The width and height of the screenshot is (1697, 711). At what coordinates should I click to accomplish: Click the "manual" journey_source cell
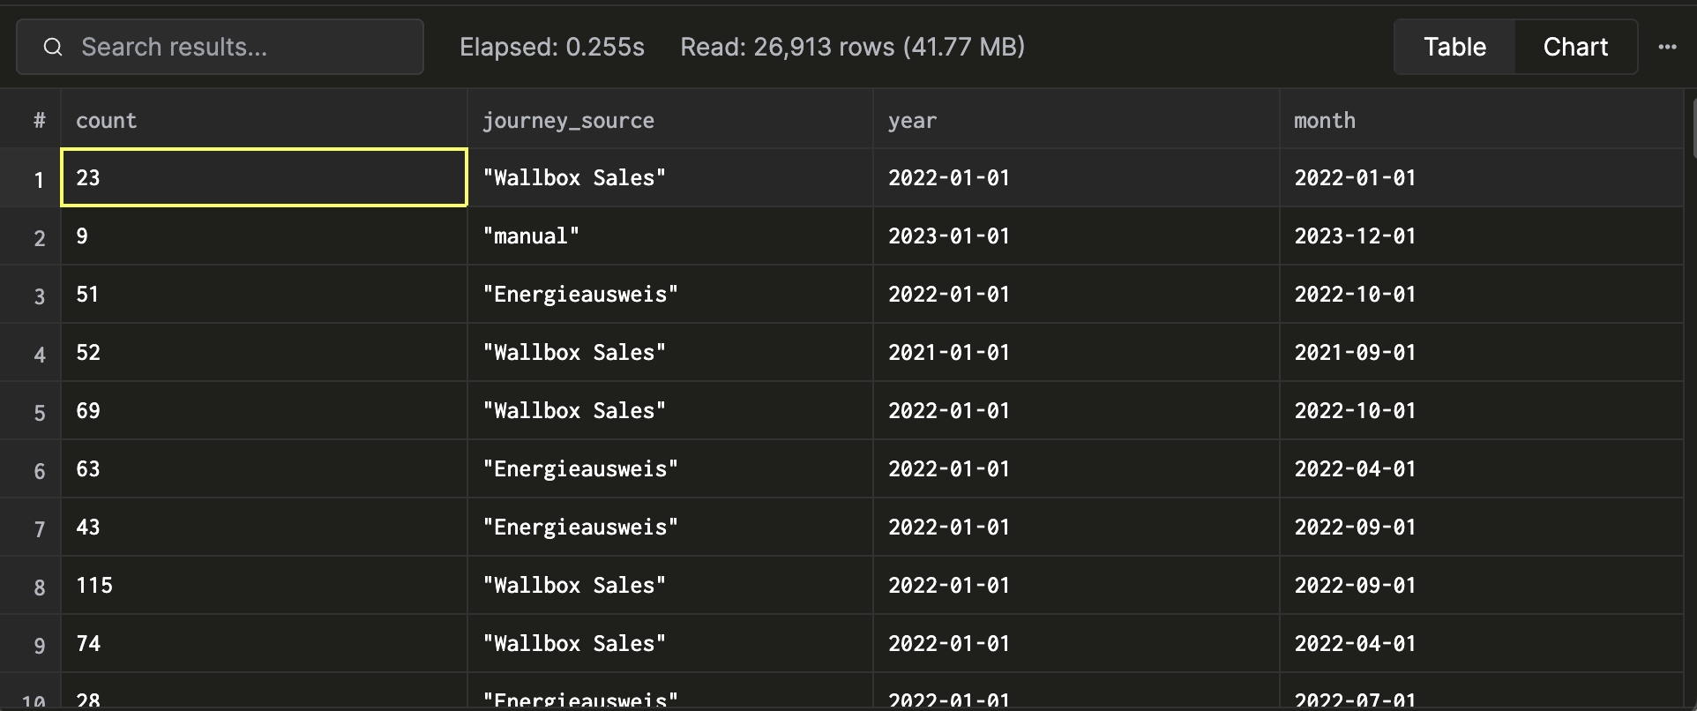(x=670, y=236)
